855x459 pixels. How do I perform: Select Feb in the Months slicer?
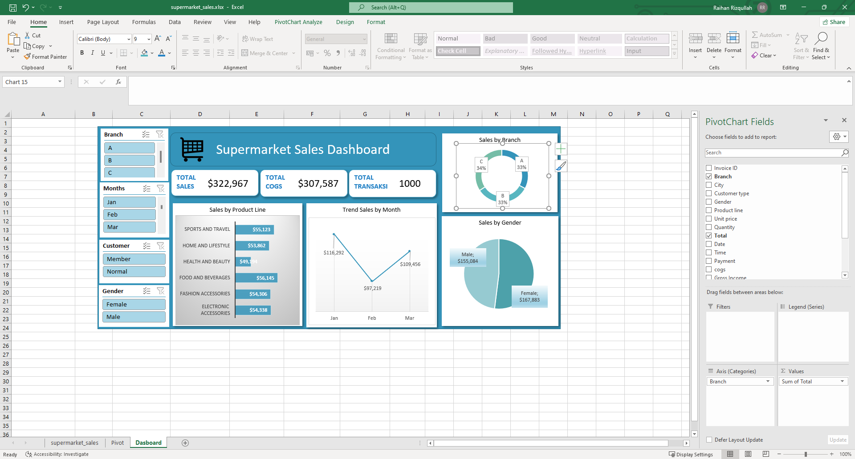tap(129, 214)
